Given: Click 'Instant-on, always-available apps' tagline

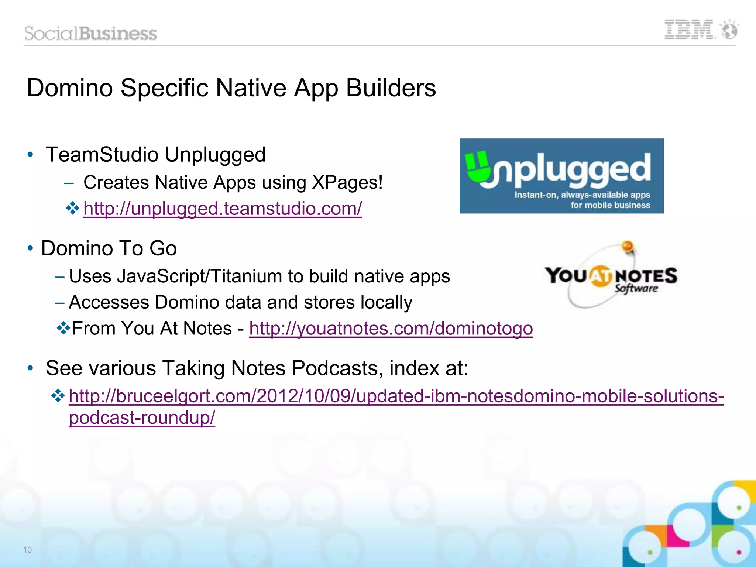Looking at the screenshot, I should (582, 195).
